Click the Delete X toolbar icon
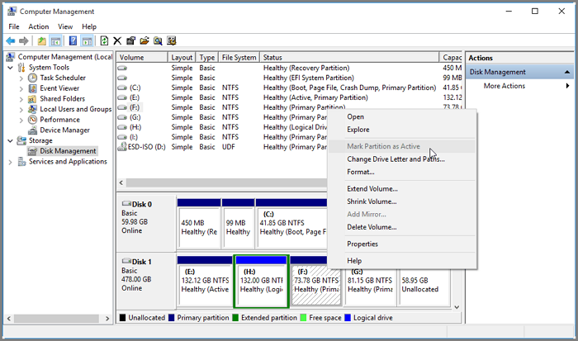578x341 pixels. 117,40
